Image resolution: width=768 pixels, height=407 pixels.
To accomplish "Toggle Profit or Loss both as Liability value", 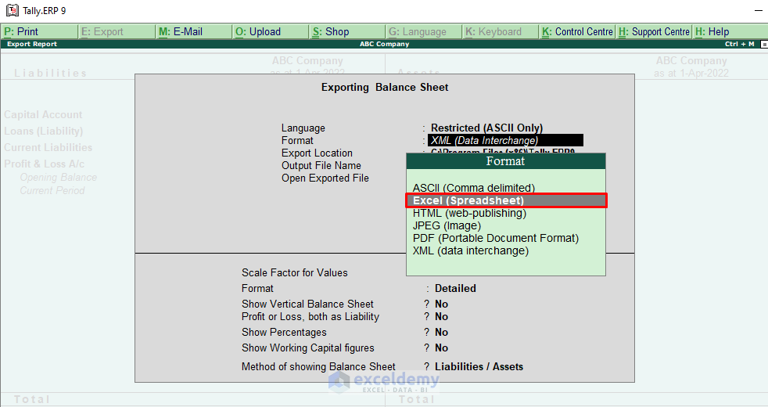I will [x=441, y=317].
